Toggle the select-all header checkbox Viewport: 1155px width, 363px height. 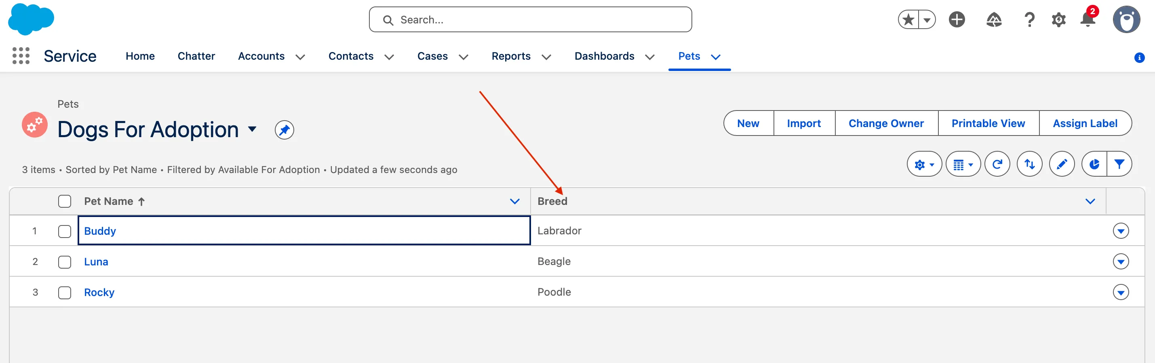point(65,201)
